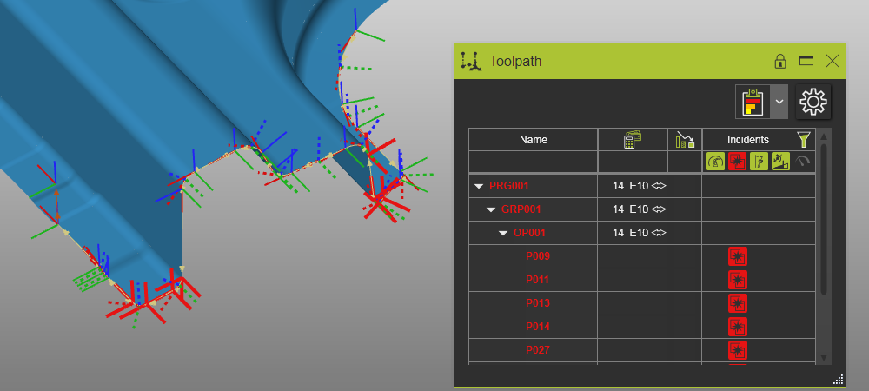
Task: Click the scrollbar down arrow in Toolpath list
Action: coord(824,356)
